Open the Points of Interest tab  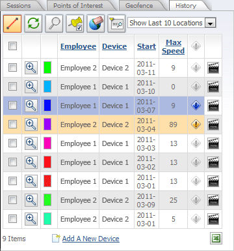pyautogui.click(x=78, y=5)
